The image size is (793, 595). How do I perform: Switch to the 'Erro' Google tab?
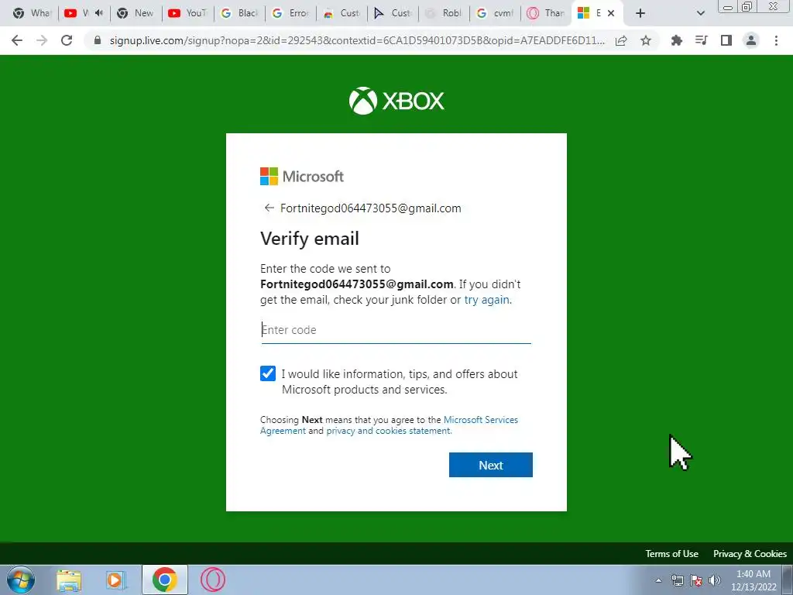tap(291, 13)
